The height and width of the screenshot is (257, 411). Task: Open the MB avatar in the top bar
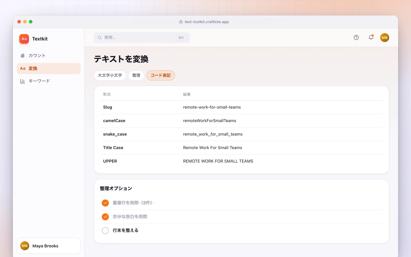(385, 38)
